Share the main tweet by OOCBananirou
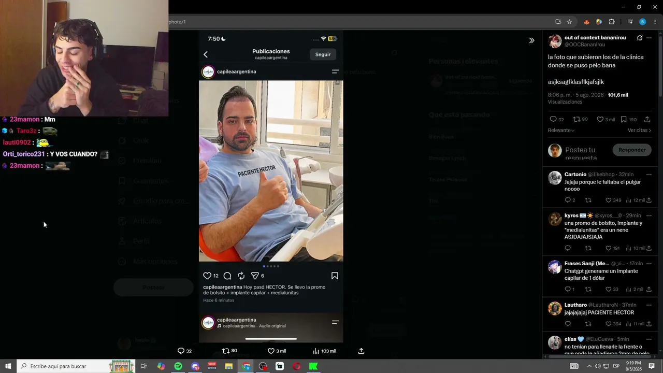Screen dimensions: 663x373 (647, 119)
